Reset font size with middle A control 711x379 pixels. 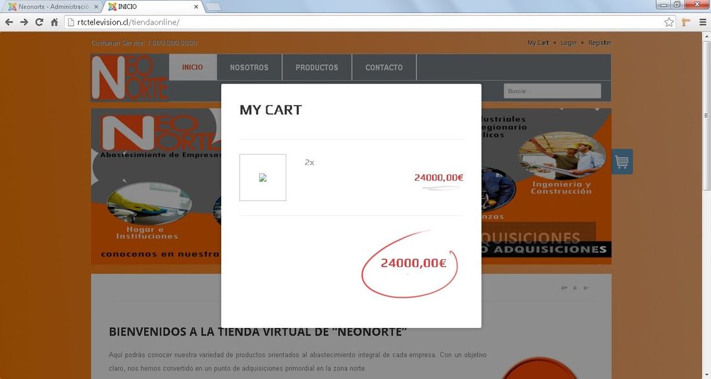(575, 288)
